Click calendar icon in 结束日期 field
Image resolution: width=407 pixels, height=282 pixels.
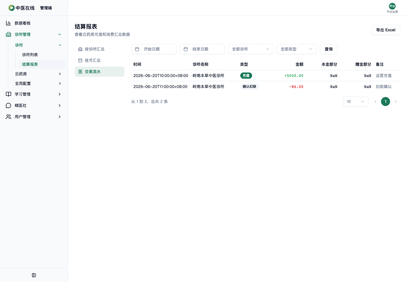pyautogui.click(x=186, y=49)
